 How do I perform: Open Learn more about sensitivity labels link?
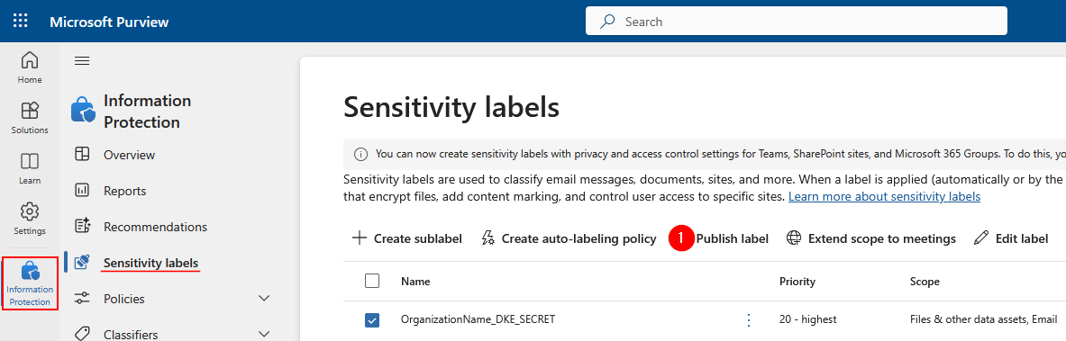coord(885,197)
